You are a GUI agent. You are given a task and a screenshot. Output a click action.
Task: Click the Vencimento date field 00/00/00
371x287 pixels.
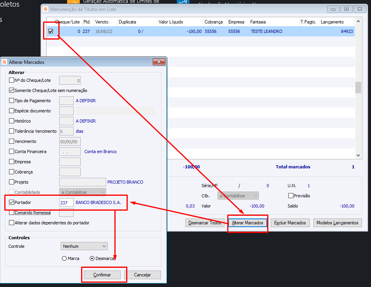point(70,141)
